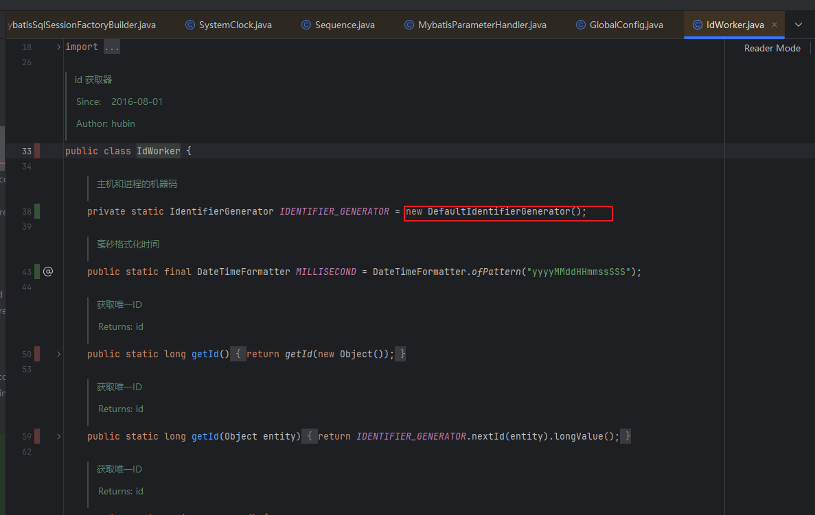This screenshot has width=815, height=515.
Task: Click the class icon on MybatisParameterHandler.java tab
Action: 409,25
